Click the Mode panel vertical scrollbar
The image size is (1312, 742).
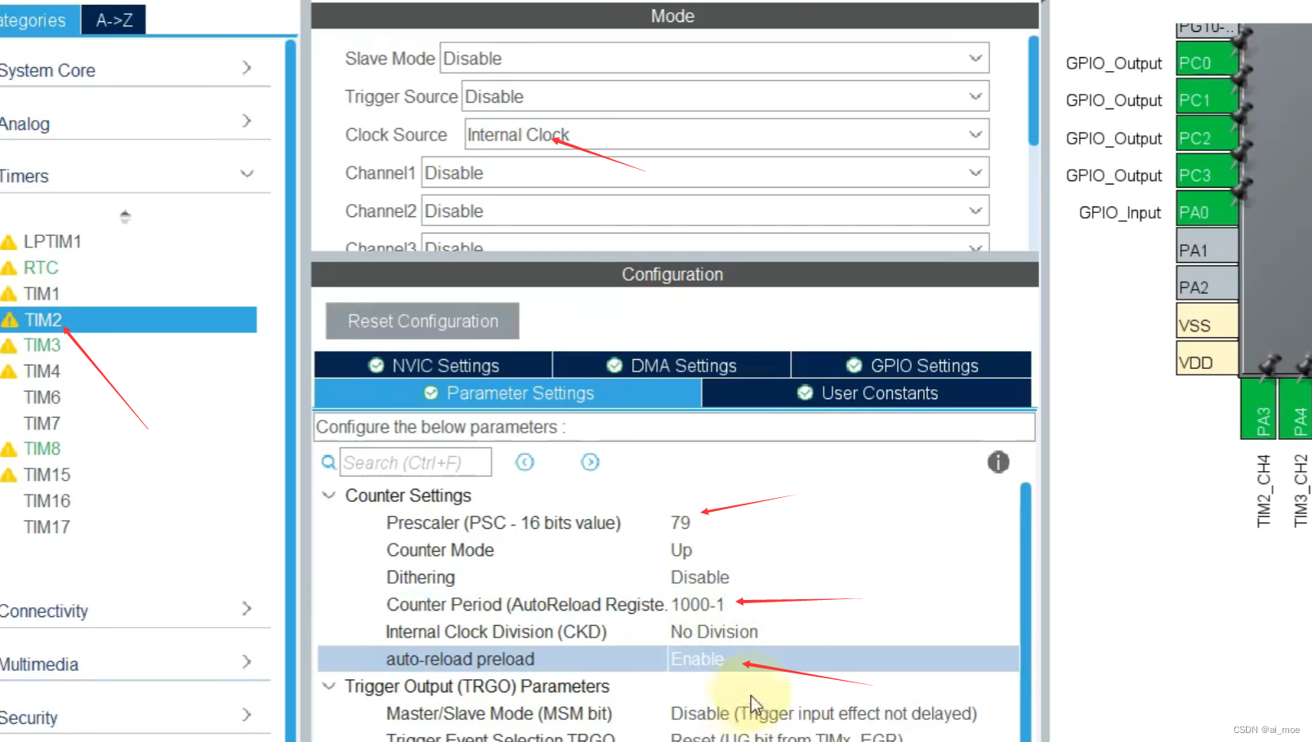pyautogui.click(x=1033, y=90)
